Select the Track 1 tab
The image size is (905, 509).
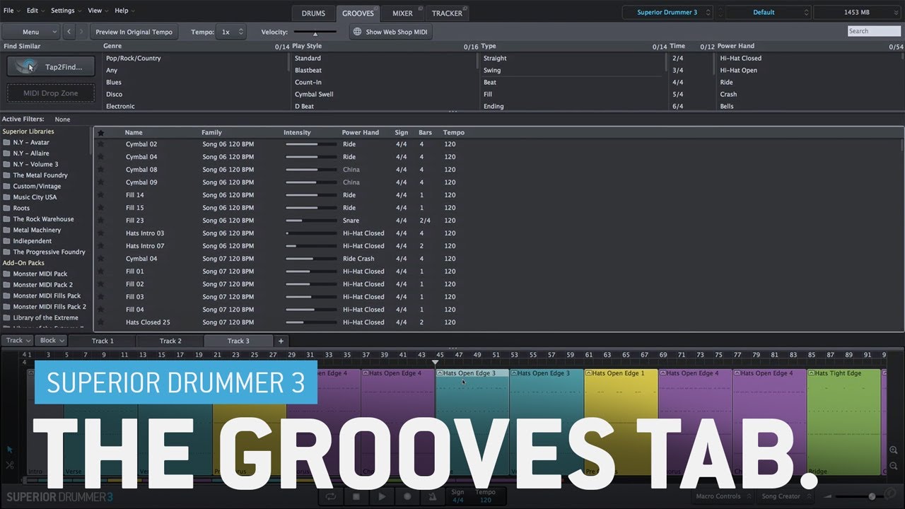pyautogui.click(x=103, y=341)
